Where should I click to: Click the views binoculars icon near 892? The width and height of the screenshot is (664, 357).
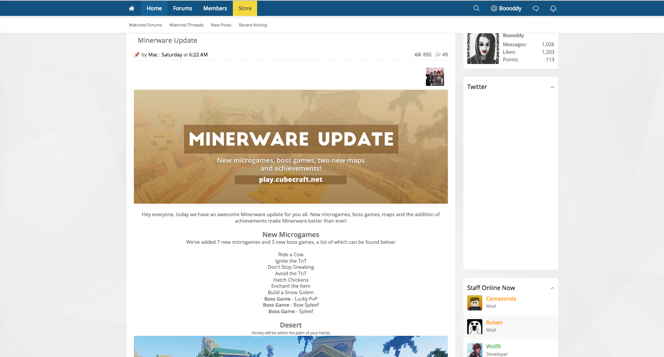[x=418, y=55]
